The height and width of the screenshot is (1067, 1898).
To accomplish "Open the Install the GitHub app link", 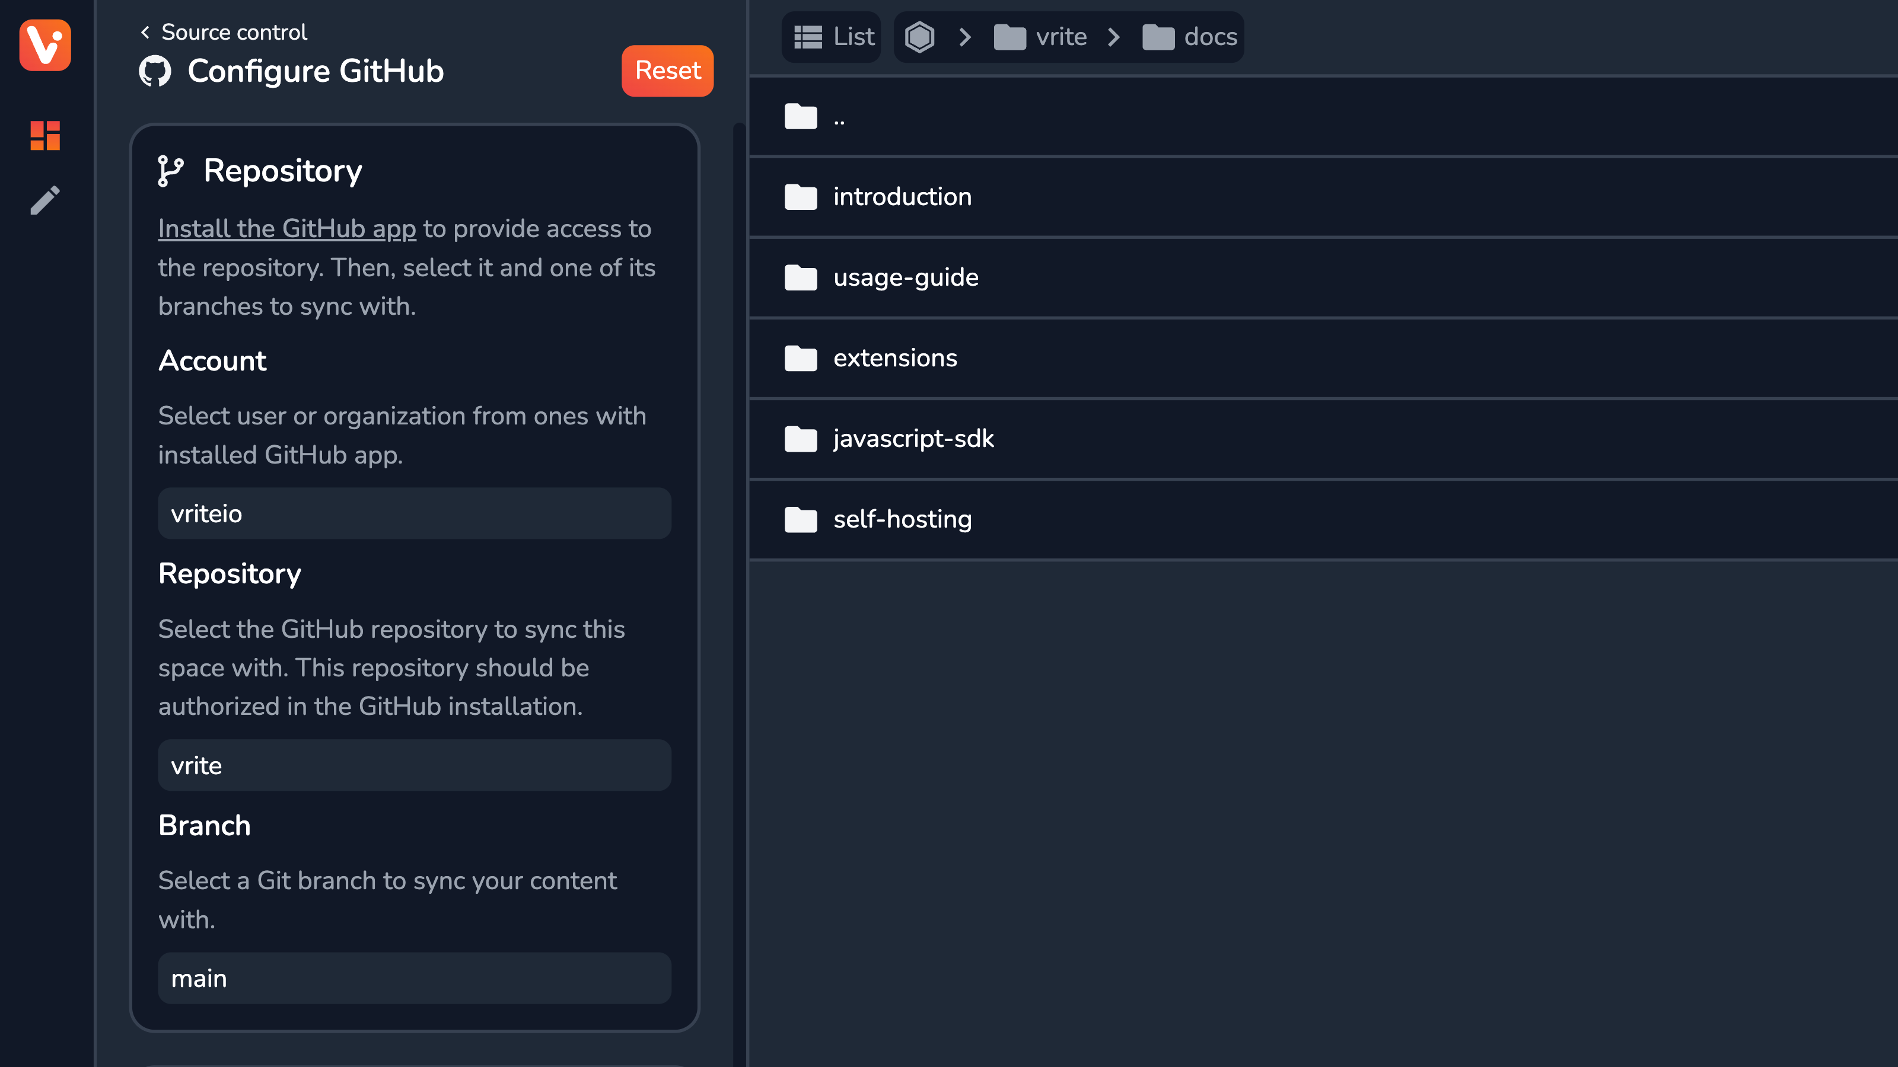I will click(x=287, y=229).
